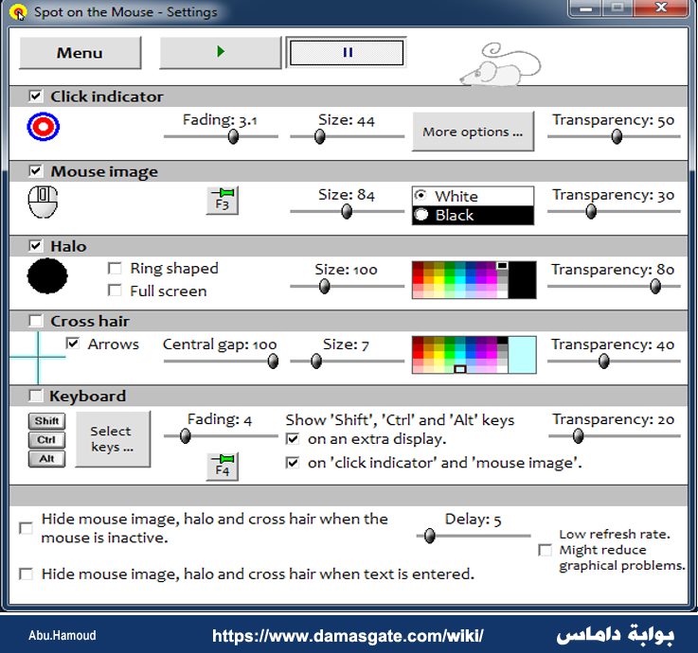Image resolution: width=698 pixels, height=653 pixels.
Task: Click the Keyboard Transparency slider handle
Action: point(578,435)
